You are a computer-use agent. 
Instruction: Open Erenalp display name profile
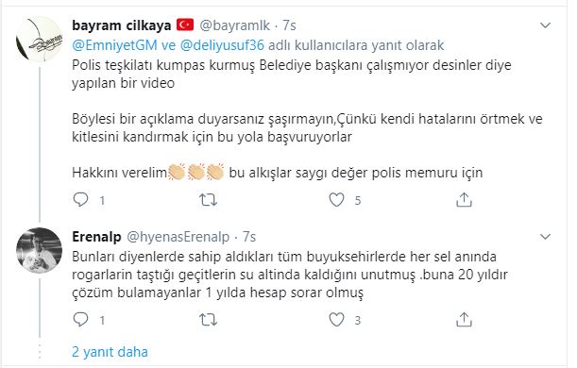tap(96, 237)
